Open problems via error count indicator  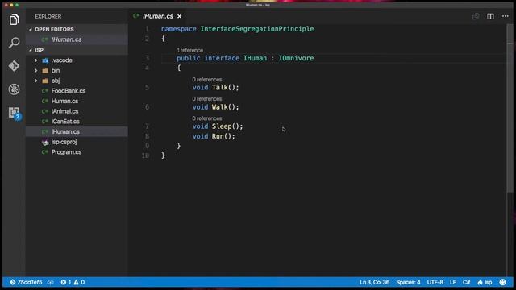(x=66, y=282)
